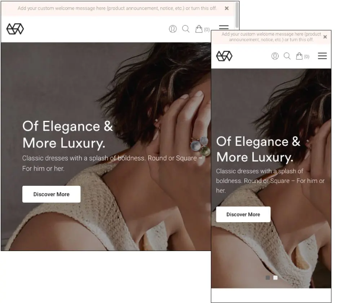The height and width of the screenshot is (303, 339).
Task: Click the 'Classic dresses' subtitle in the mobile window
Action: pyautogui.click(x=270, y=181)
